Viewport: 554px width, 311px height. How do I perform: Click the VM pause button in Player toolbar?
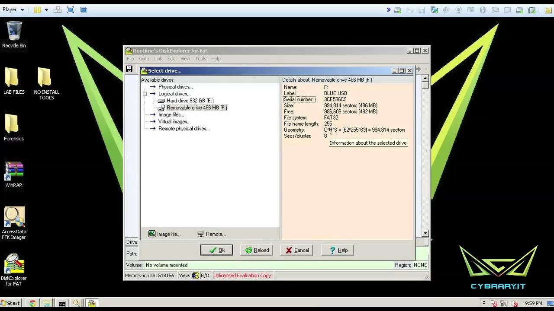tap(37, 10)
